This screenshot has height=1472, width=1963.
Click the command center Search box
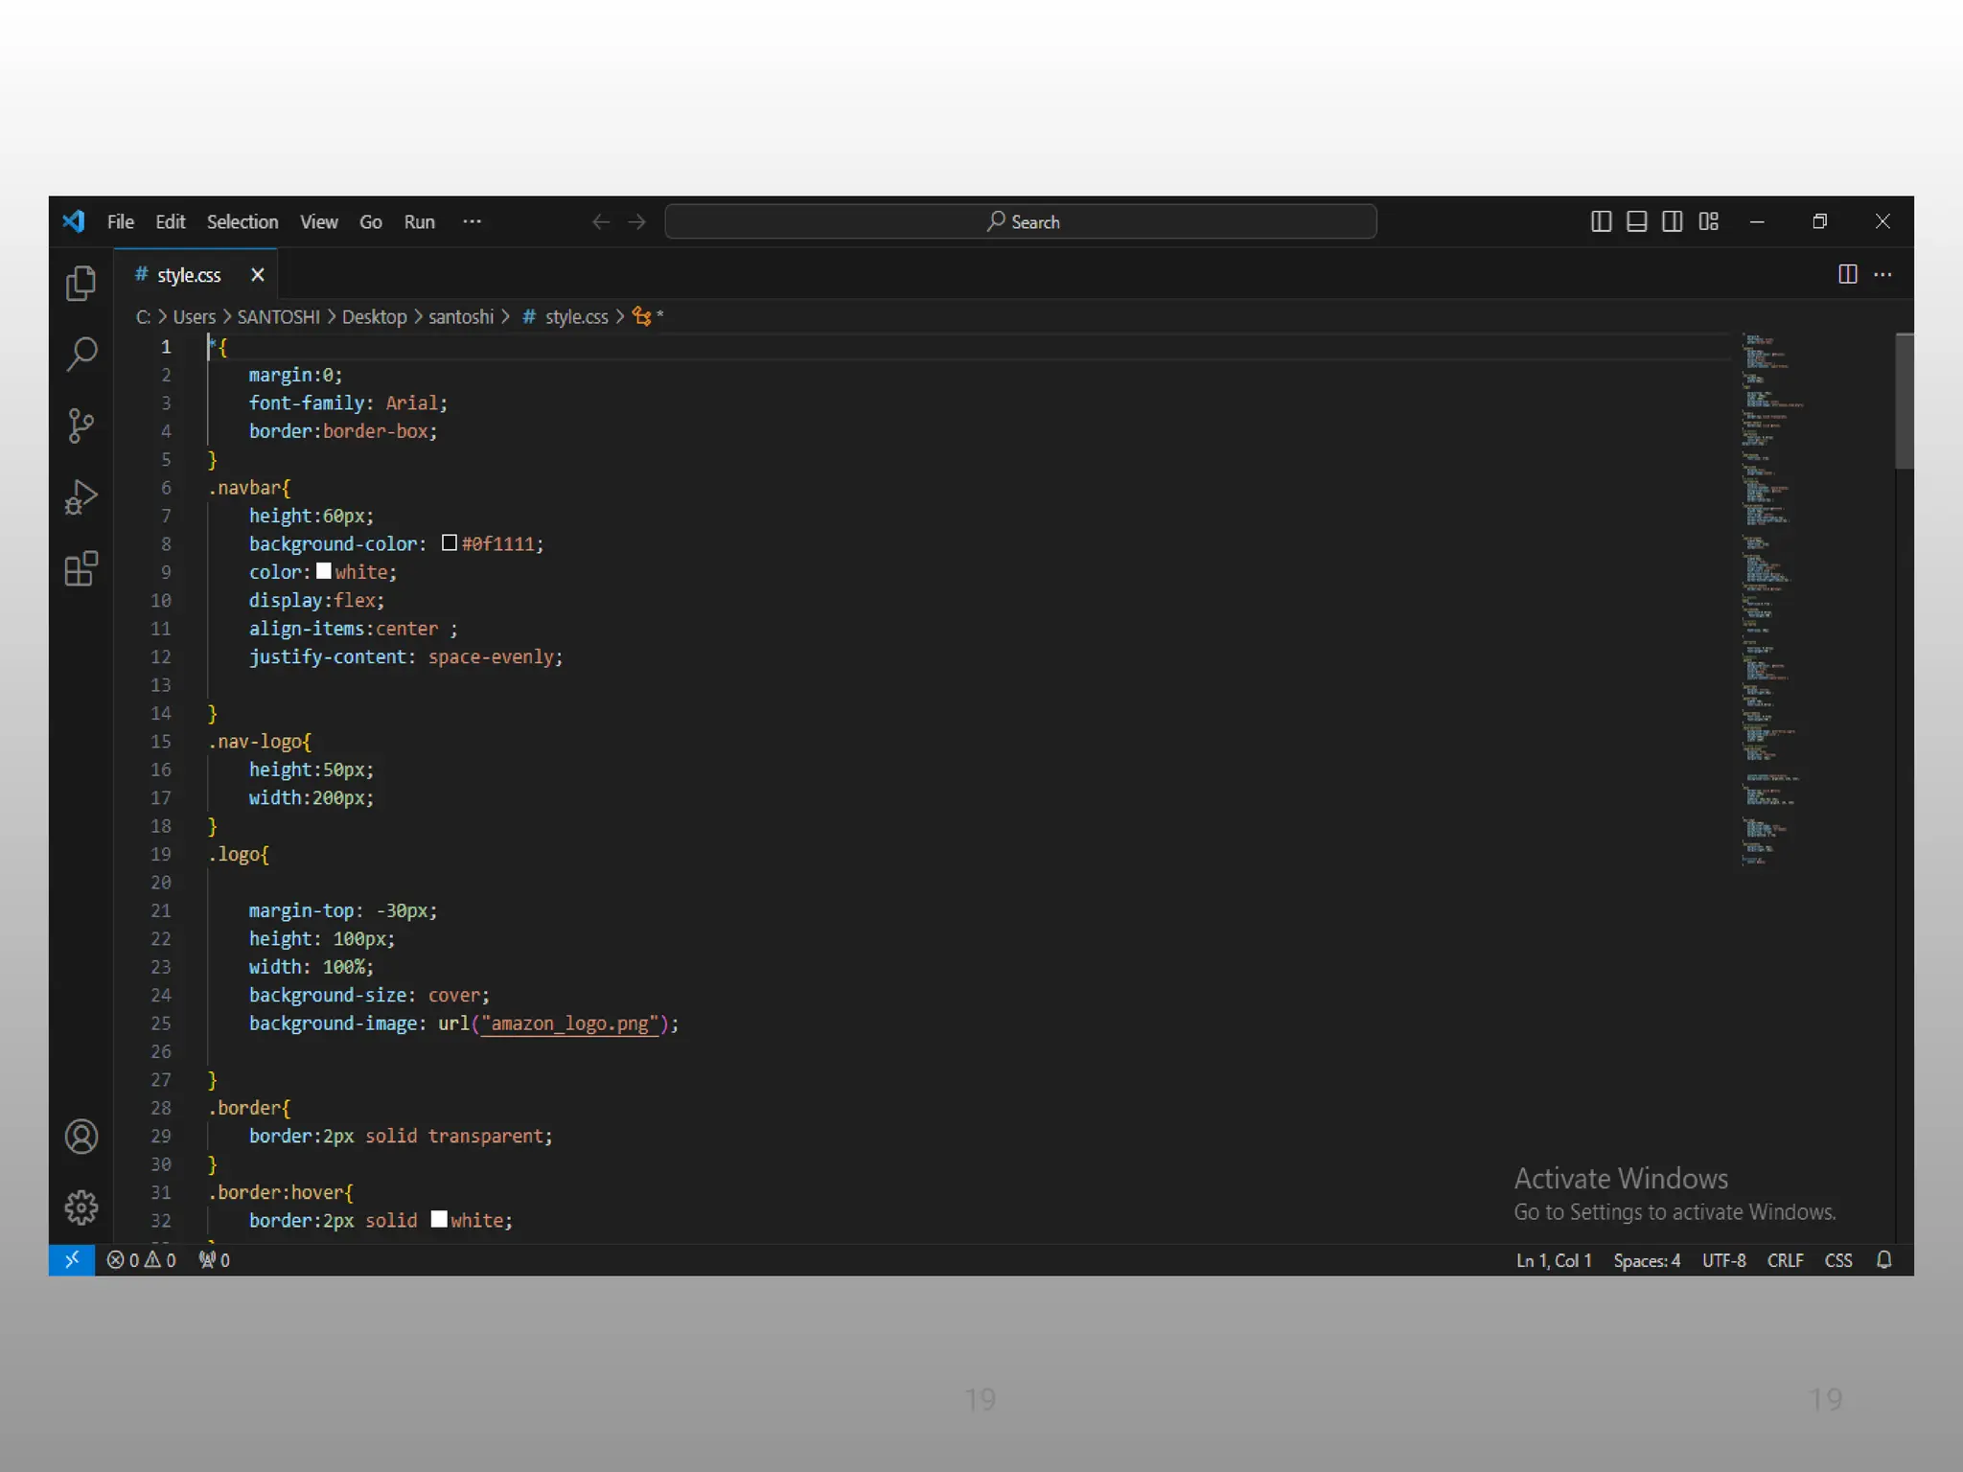[x=1021, y=221]
